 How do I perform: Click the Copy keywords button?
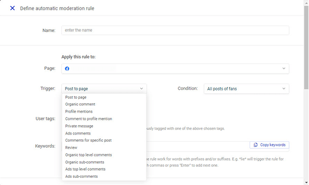point(270,145)
